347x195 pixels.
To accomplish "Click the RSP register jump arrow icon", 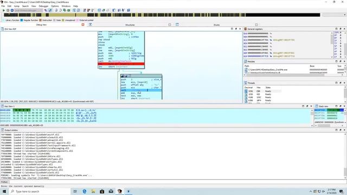I will [x=271, y=56].
